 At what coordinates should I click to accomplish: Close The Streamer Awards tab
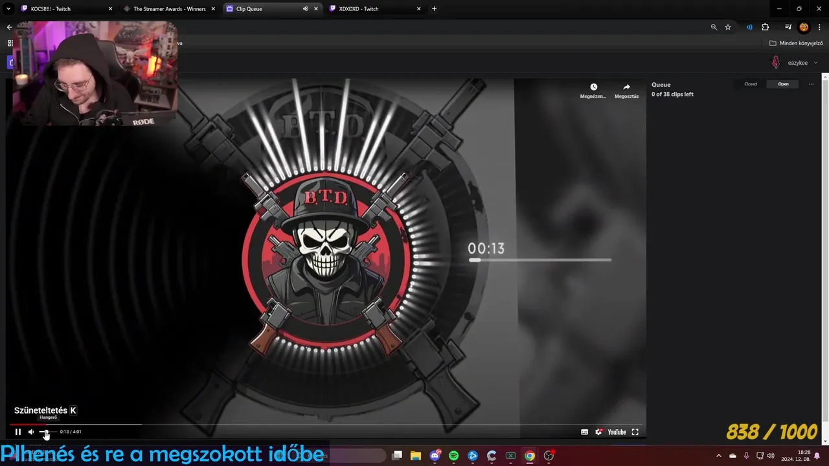pos(213,9)
